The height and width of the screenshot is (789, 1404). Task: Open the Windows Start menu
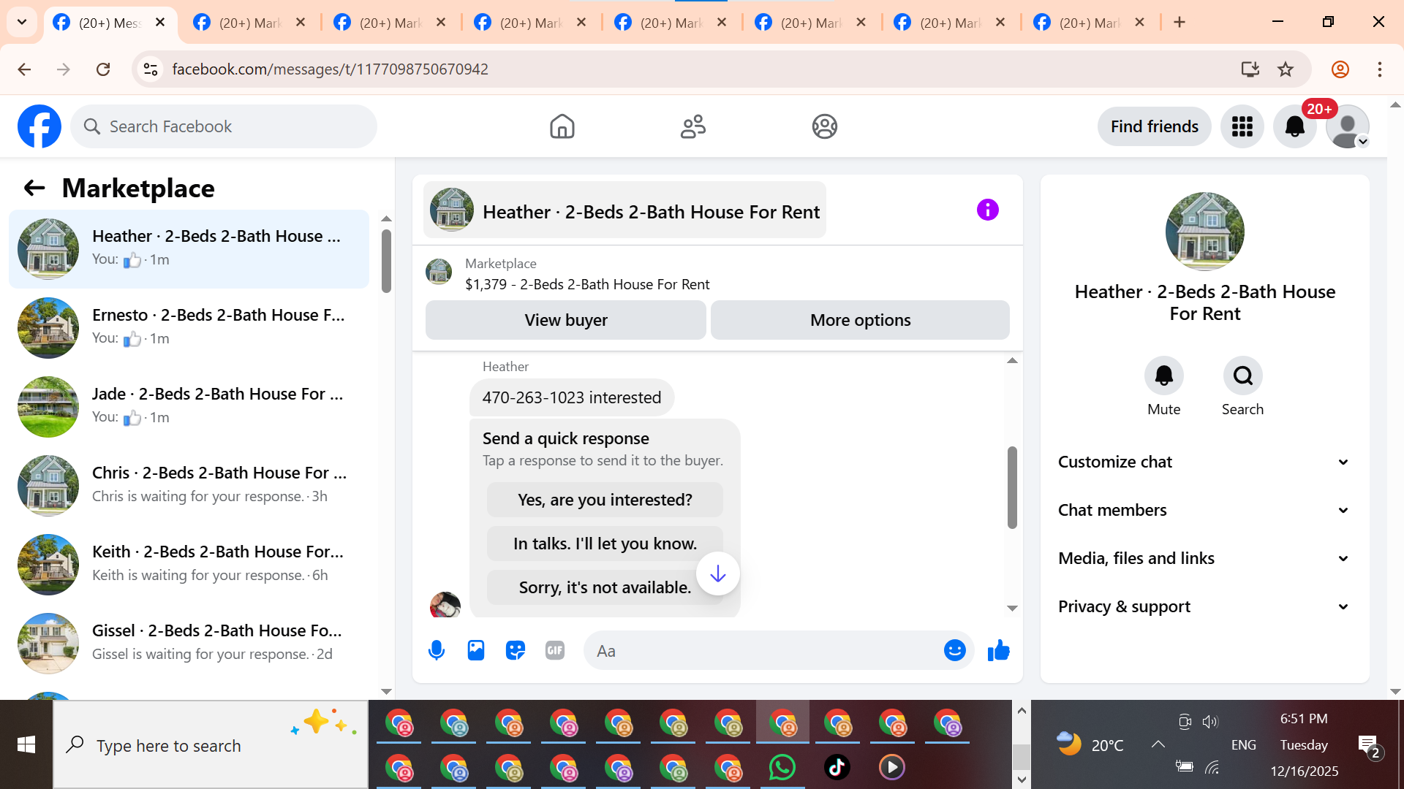[x=26, y=744]
